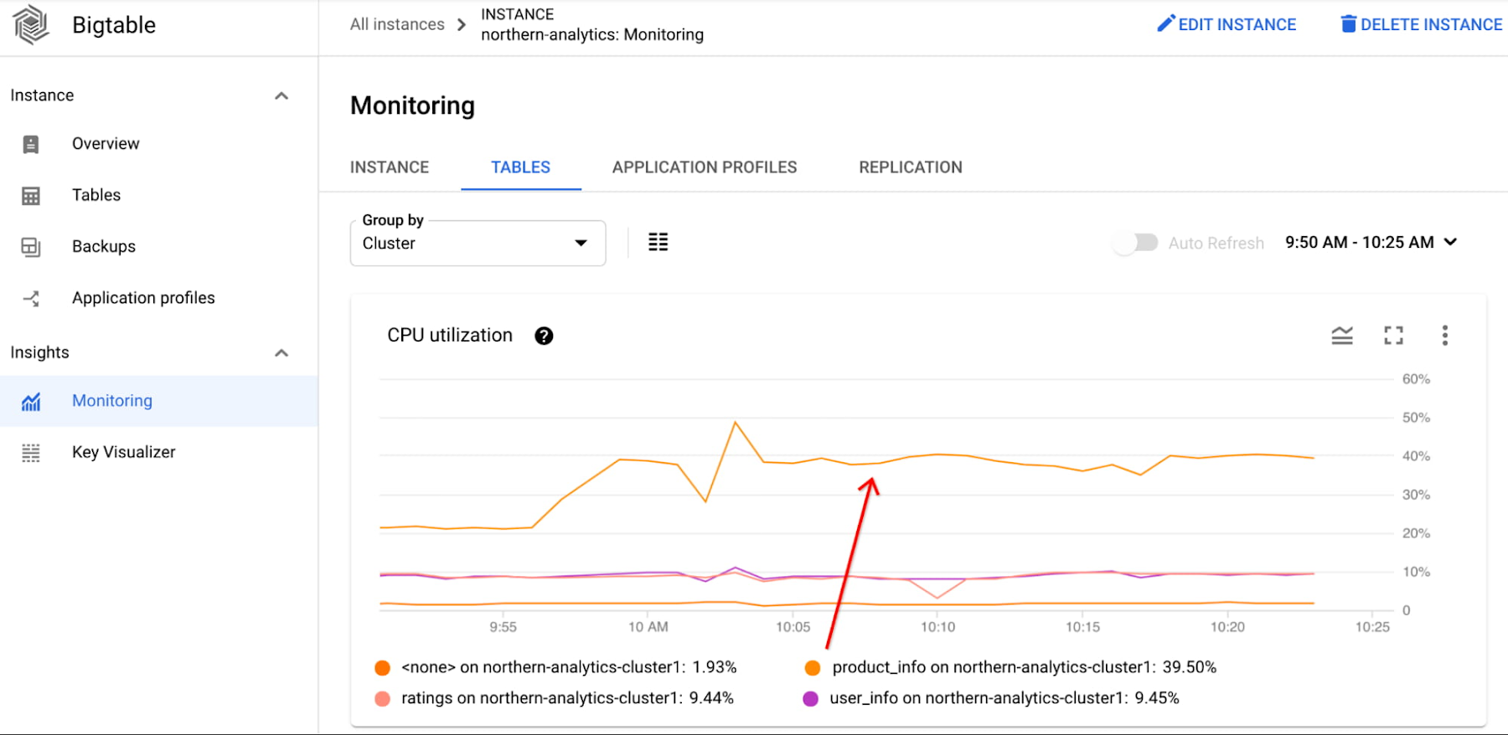This screenshot has height=735, width=1508.
Task: Toggle the chart legend list view icon
Action: click(x=658, y=242)
